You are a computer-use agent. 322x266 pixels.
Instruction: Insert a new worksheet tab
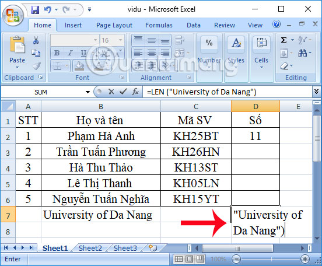pyautogui.click(x=153, y=248)
